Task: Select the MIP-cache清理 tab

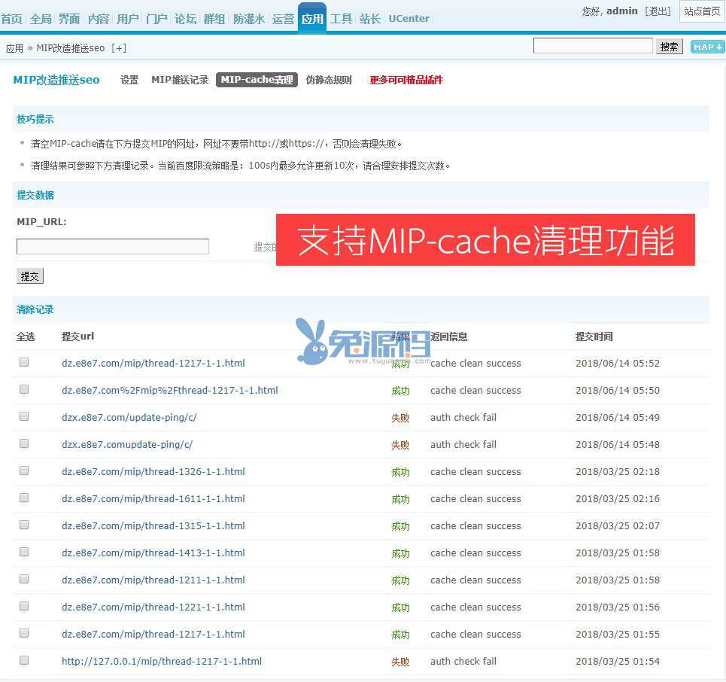Action: pyautogui.click(x=257, y=80)
